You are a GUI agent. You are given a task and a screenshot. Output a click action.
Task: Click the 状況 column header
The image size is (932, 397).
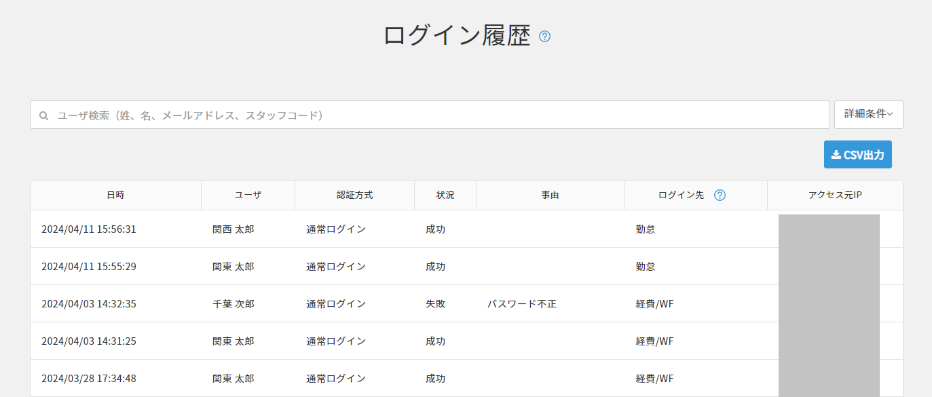tap(445, 195)
